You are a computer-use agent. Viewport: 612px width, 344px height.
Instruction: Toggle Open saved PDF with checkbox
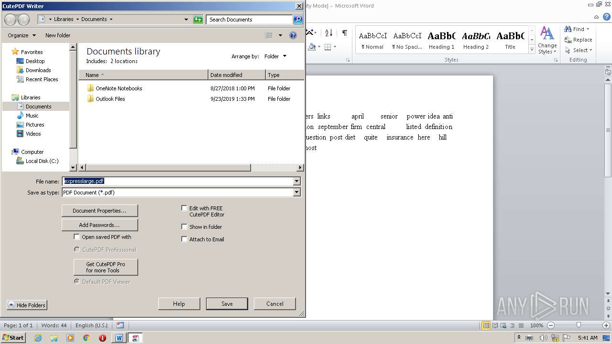[76, 236]
